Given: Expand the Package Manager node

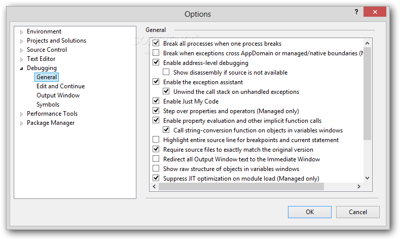Looking at the screenshot, I should pyautogui.click(x=22, y=123).
